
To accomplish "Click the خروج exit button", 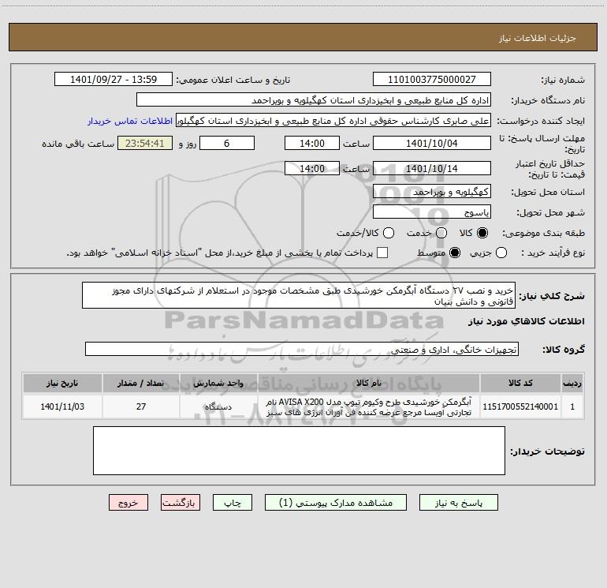I will [x=128, y=503].
